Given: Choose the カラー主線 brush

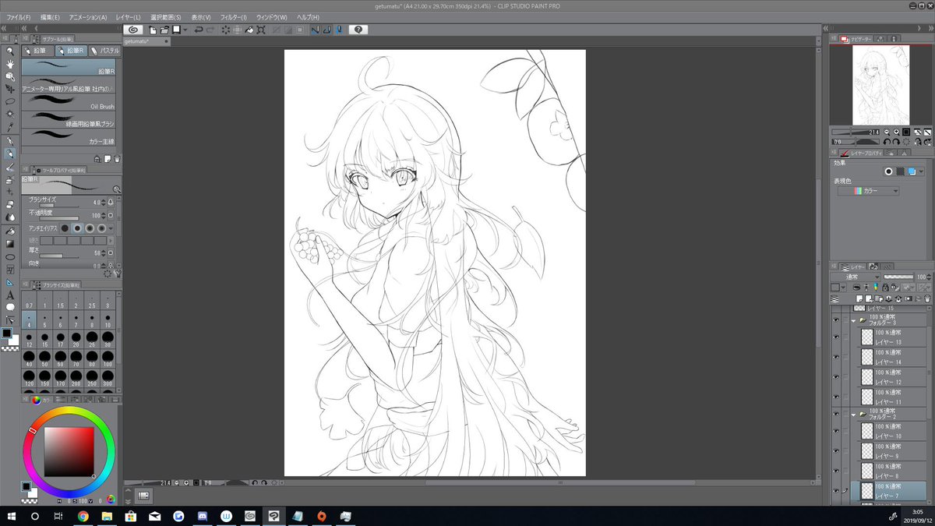Looking at the screenshot, I should [x=69, y=138].
